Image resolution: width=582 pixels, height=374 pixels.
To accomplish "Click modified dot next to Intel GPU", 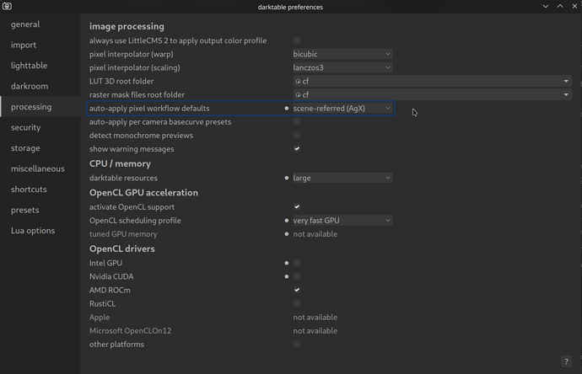I will click(287, 263).
